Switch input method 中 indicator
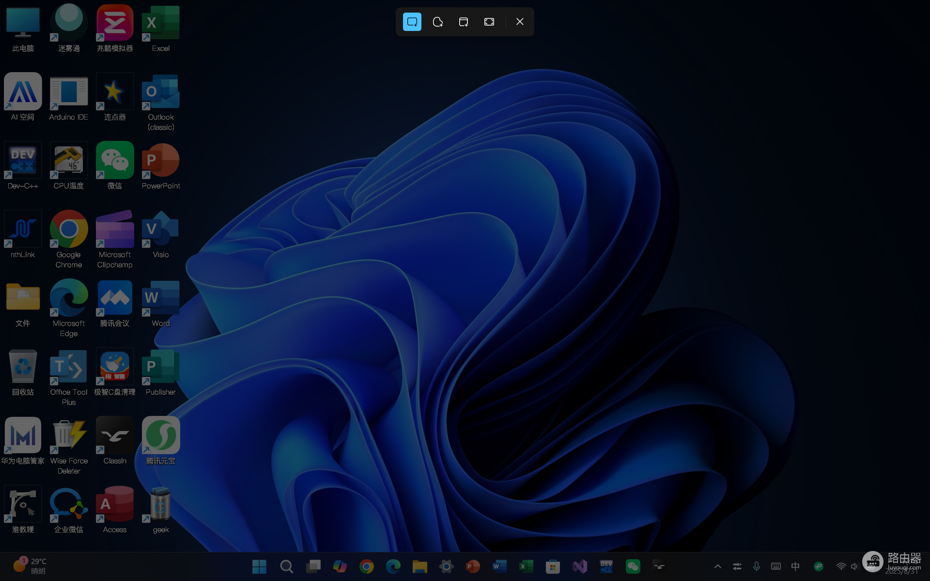Screen dimensions: 930x581 [795, 566]
